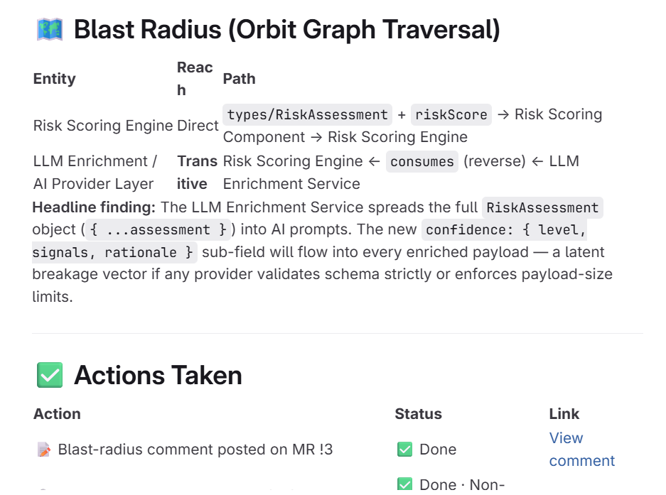Click the Status column header
666x495 pixels.
pyautogui.click(x=419, y=414)
